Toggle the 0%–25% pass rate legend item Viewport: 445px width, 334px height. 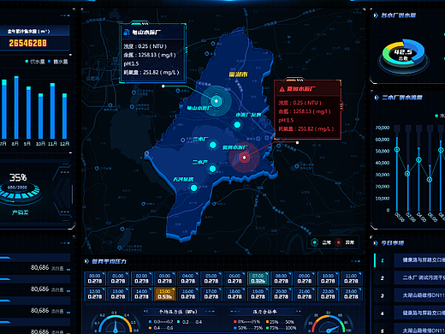point(246,322)
